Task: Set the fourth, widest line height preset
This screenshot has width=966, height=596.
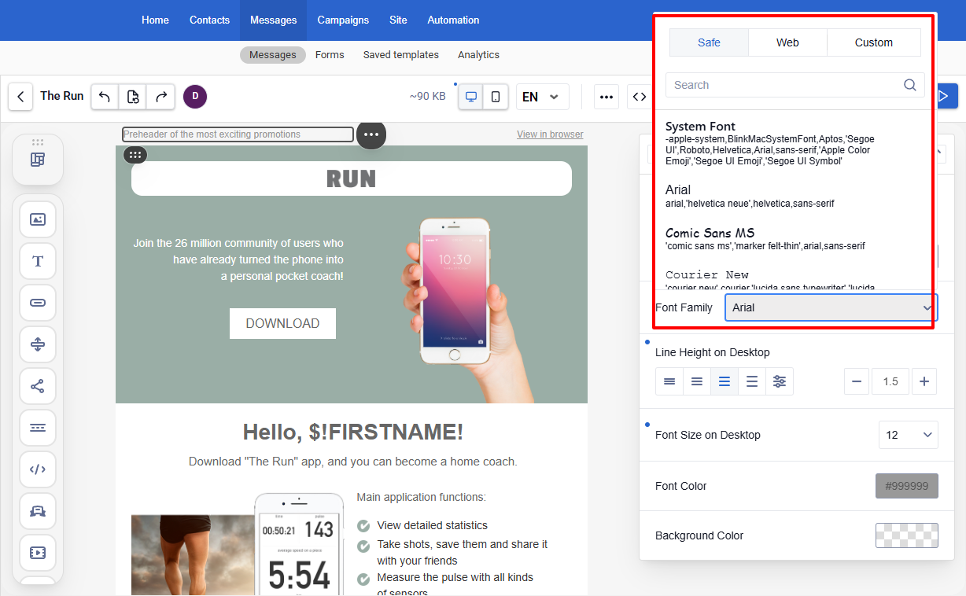Action: [752, 381]
